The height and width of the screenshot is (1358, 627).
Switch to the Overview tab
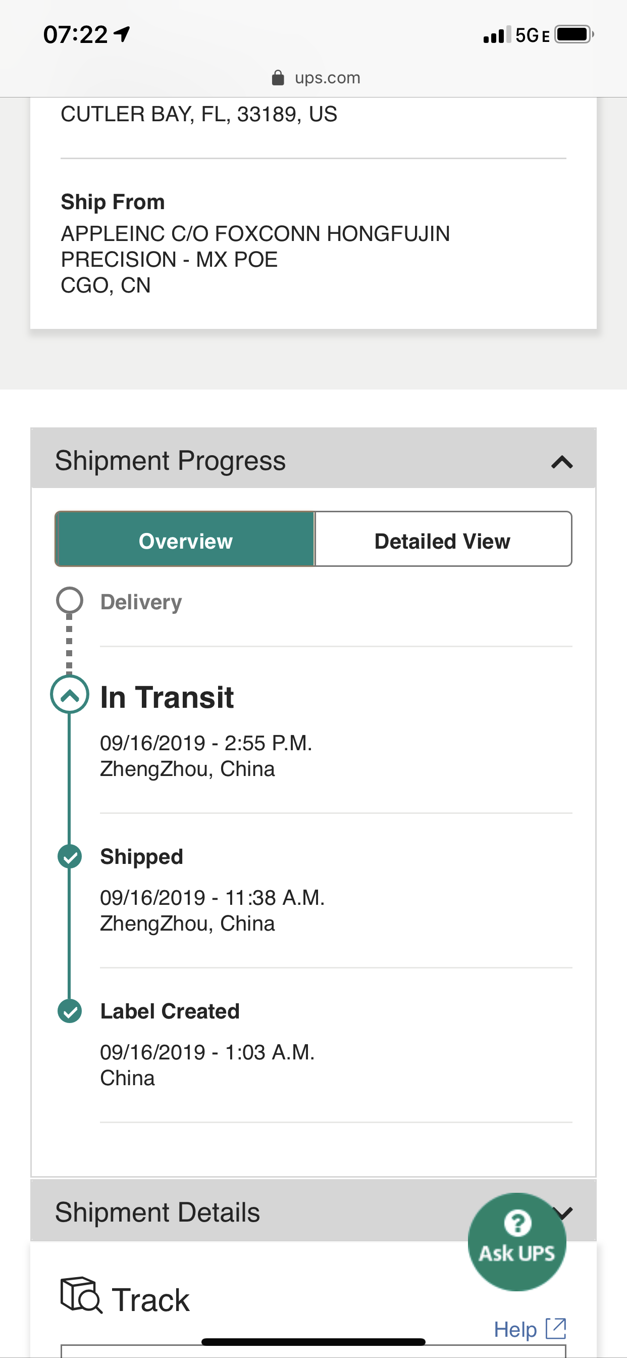click(x=185, y=539)
